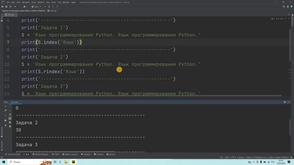Open Search Everywhere magnifier icon

coord(284,6)
